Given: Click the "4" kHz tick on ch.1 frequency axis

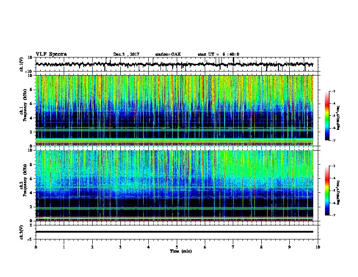Looking at the screenshot, I should click(32, 118).
